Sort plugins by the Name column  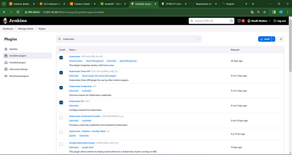[73, 50]
